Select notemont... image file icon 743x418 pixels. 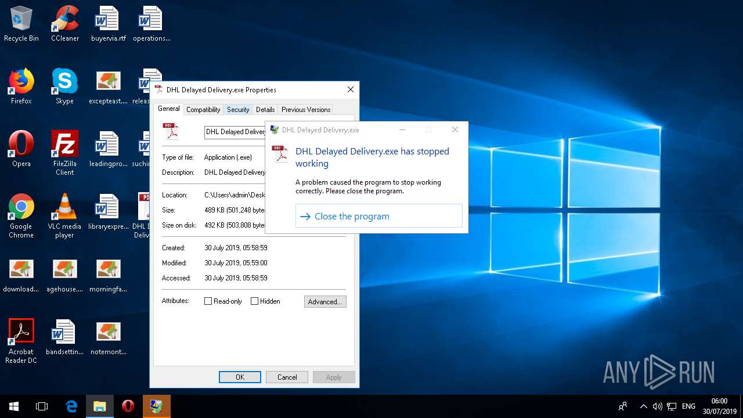(108, 337)
